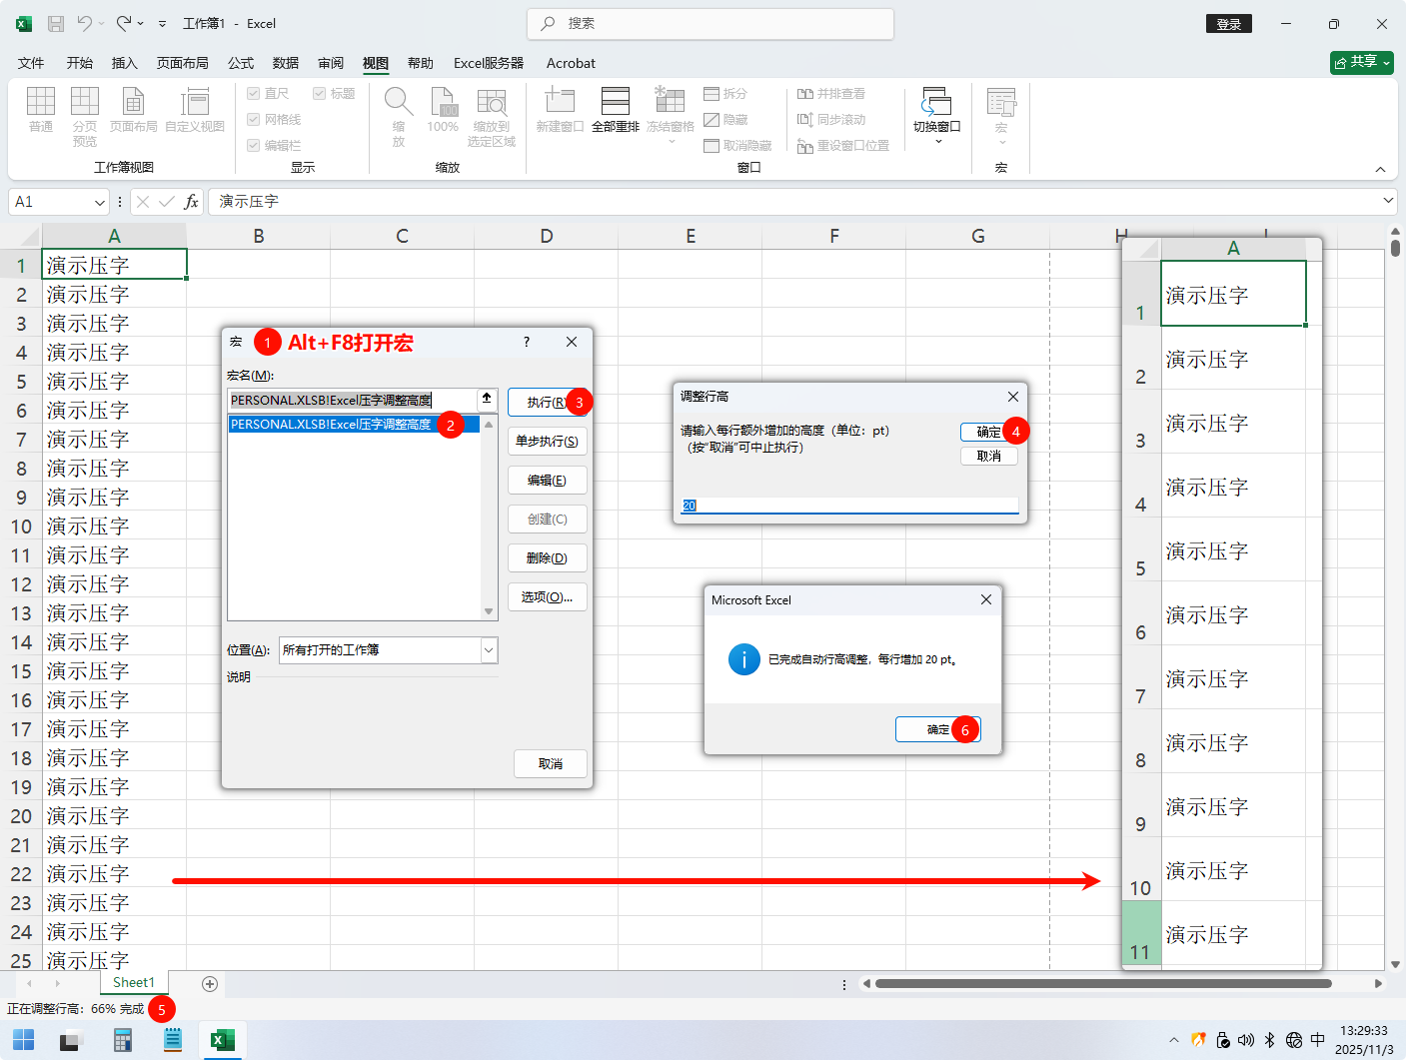Viewport: 1406px width, 1060px height.
Task: Click the Undo arrow icon
Action: (84, 23)
